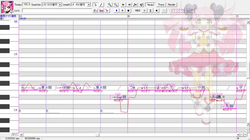Click the greyed double-circle link icon
This screenshot has height=140, width=250.
[x=164, y=11]
